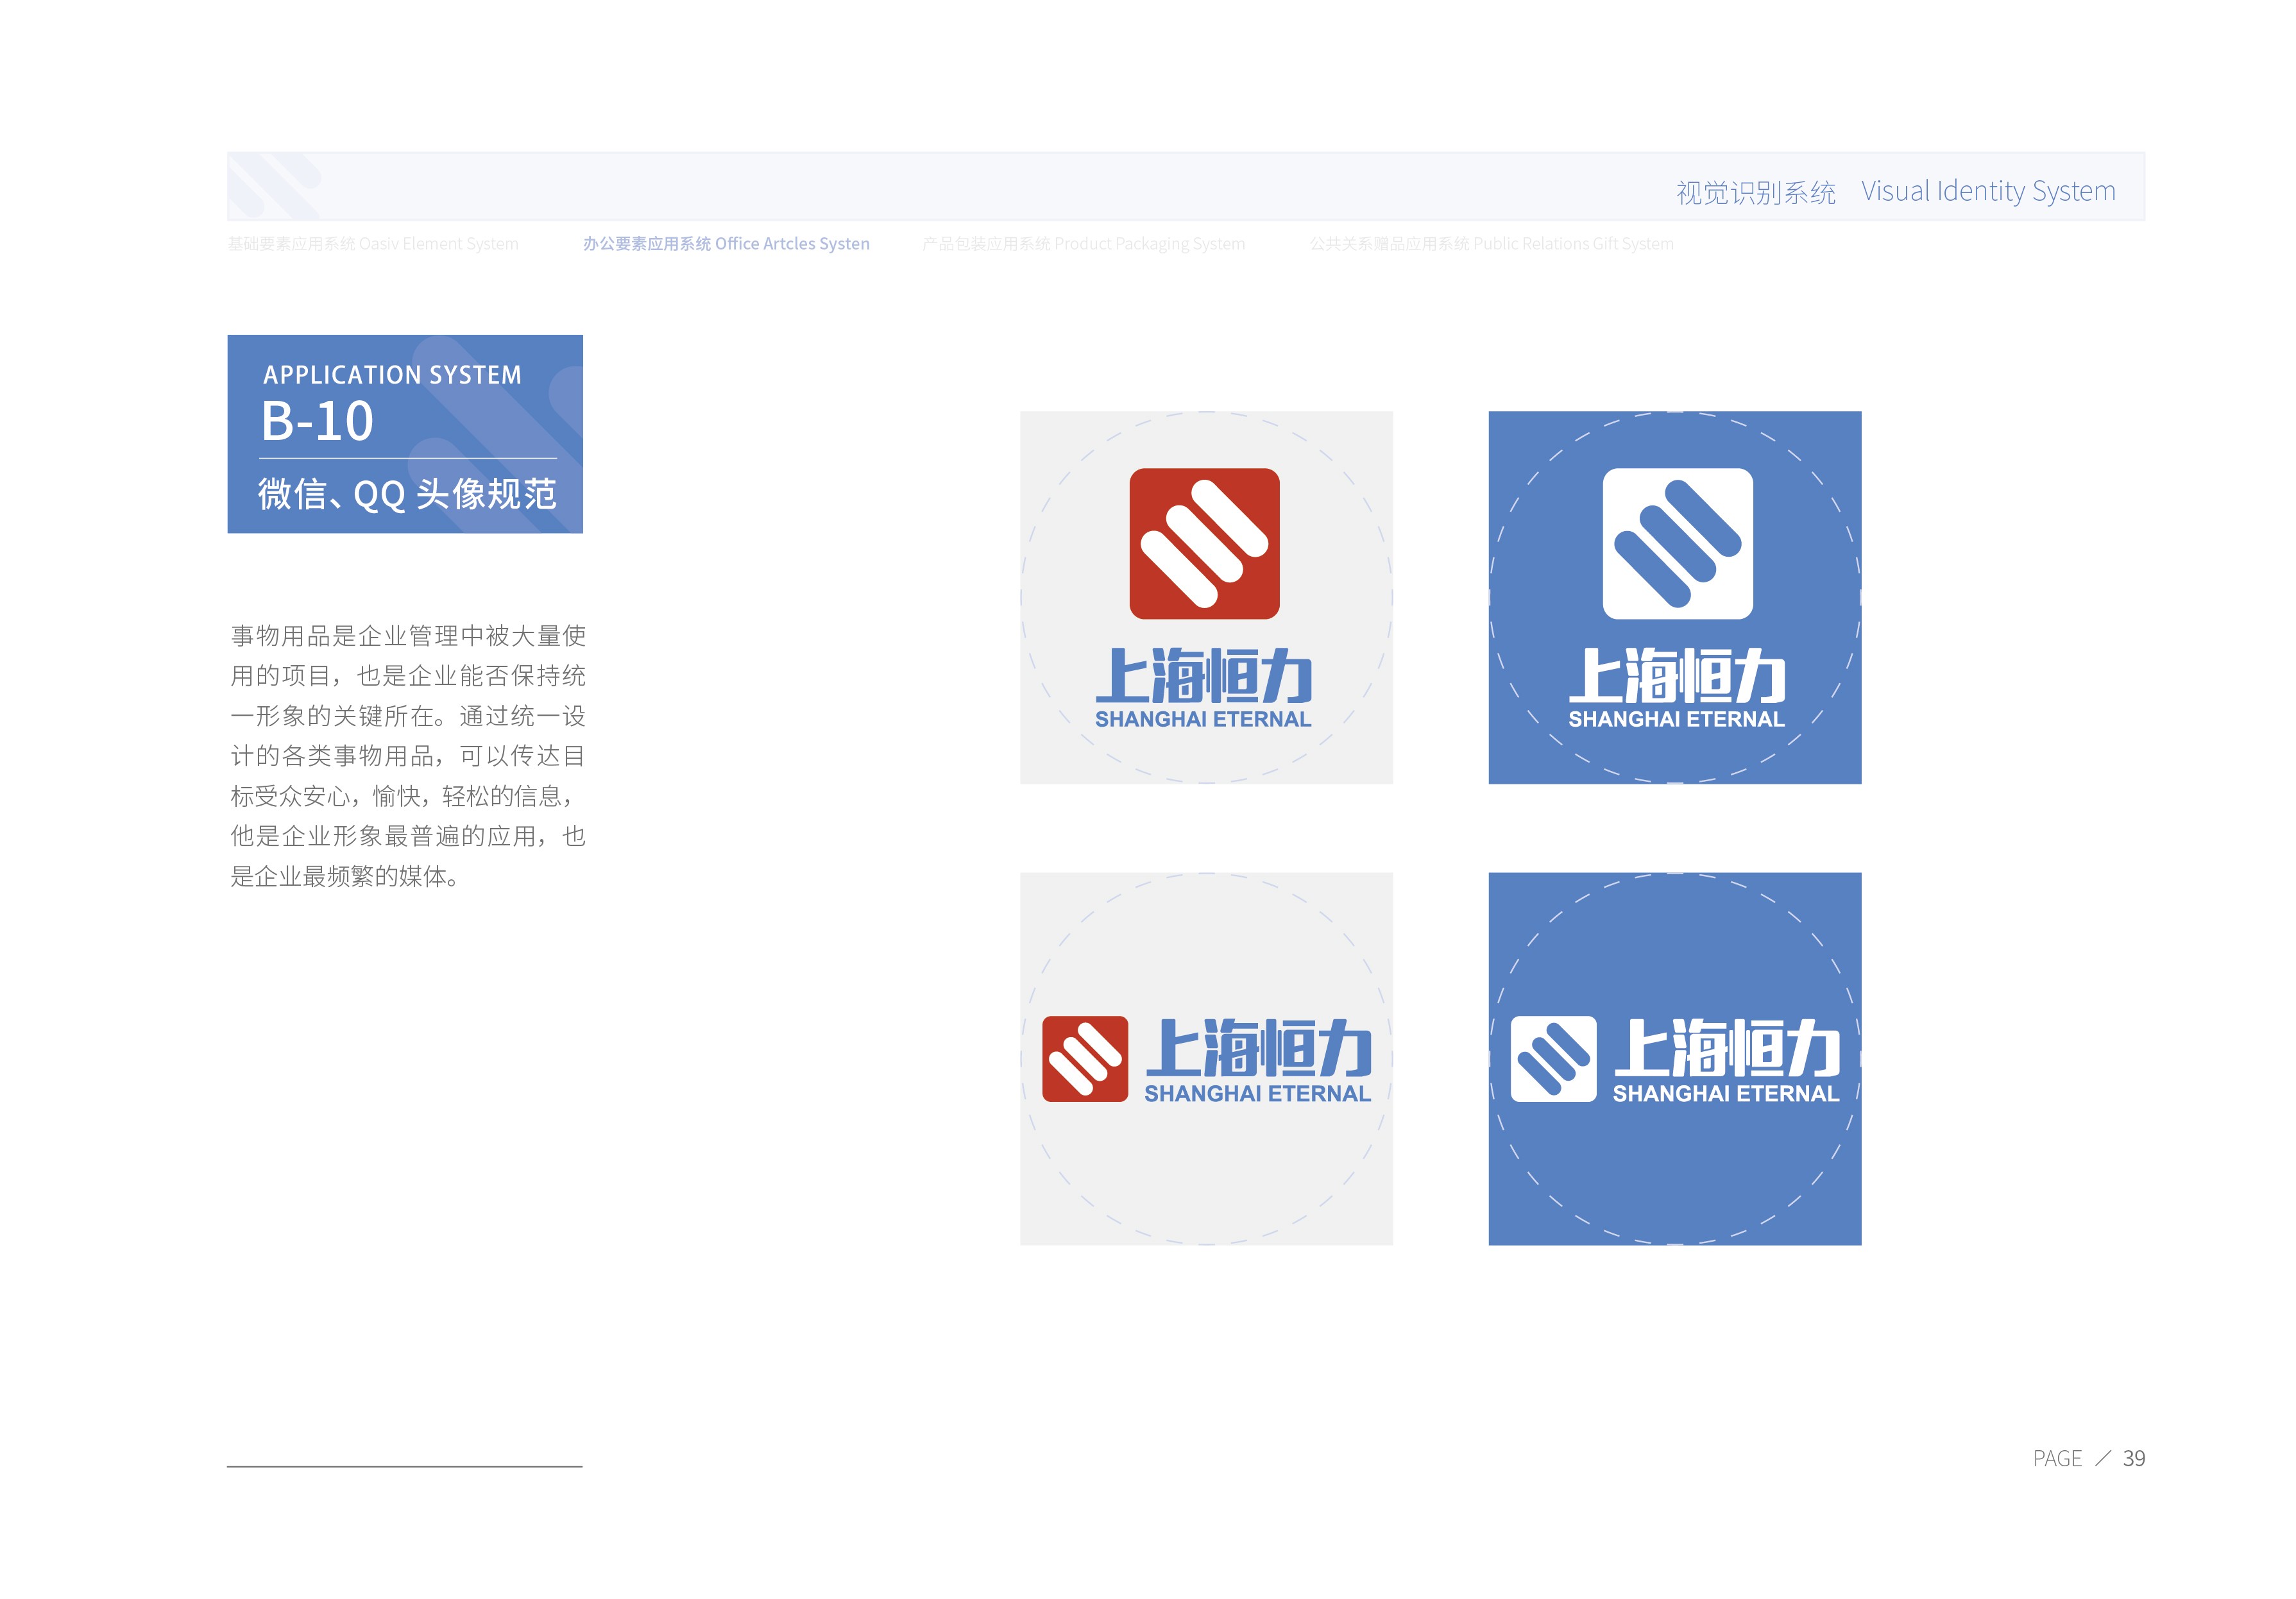Select the line 一形象的关键所在。通过统一设
Viewport: 2296px width, 1599px height.
[x=408, y=716]
